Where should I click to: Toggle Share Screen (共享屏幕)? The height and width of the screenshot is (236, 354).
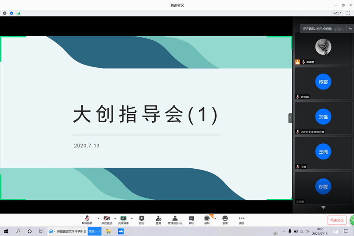click(x=123, y=220)
